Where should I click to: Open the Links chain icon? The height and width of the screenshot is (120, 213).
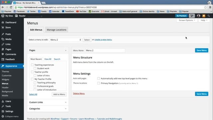click(x=3, y=44)
